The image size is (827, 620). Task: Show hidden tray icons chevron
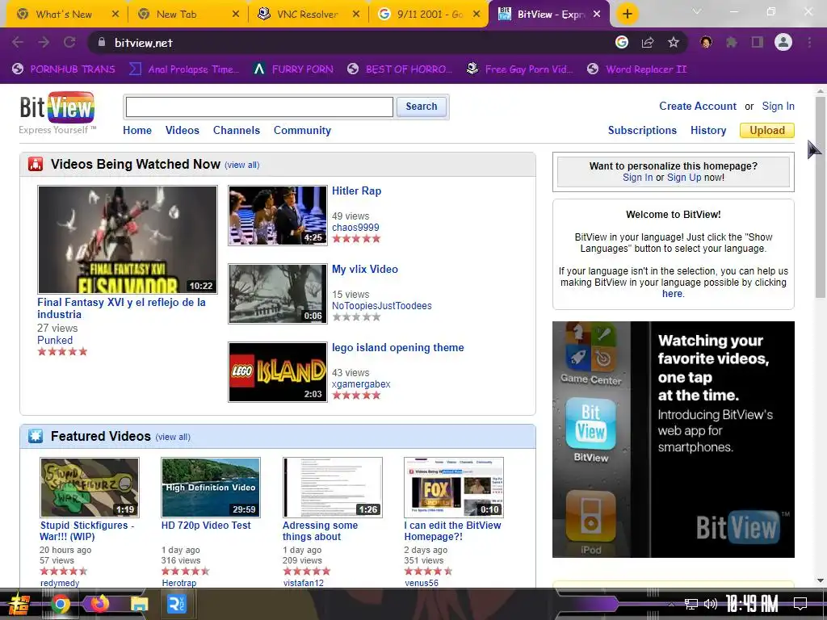671,604
